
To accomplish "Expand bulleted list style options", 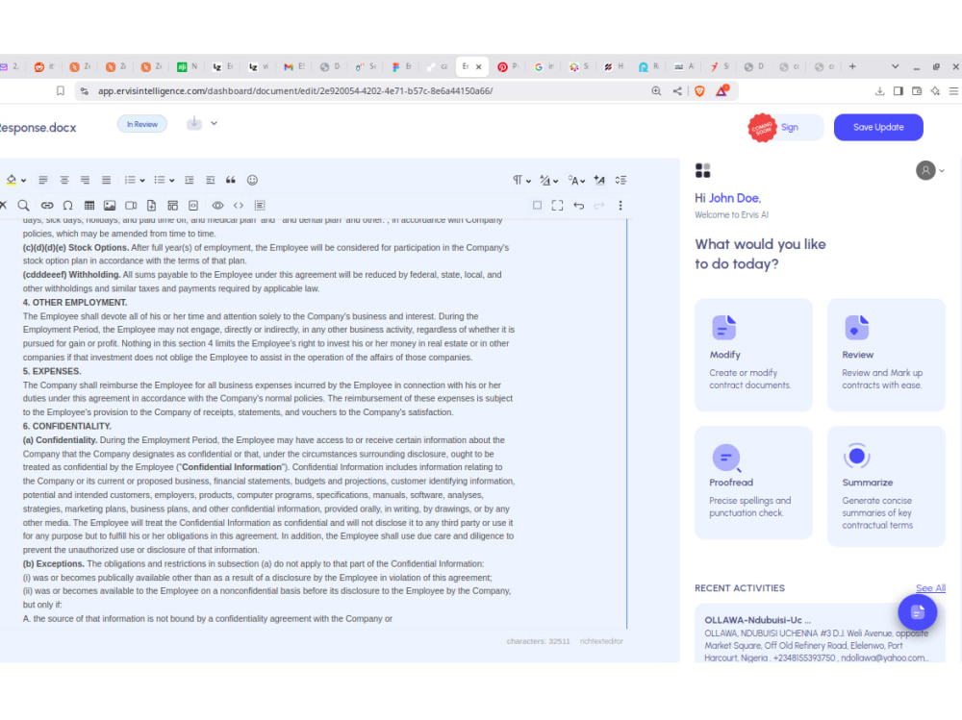I will coord(172,181).
